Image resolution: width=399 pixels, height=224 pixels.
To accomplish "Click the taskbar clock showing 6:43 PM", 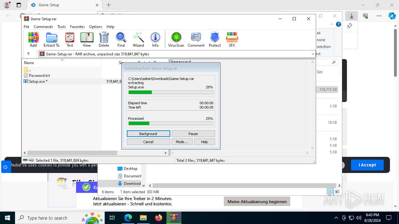I will pos(372,218).
